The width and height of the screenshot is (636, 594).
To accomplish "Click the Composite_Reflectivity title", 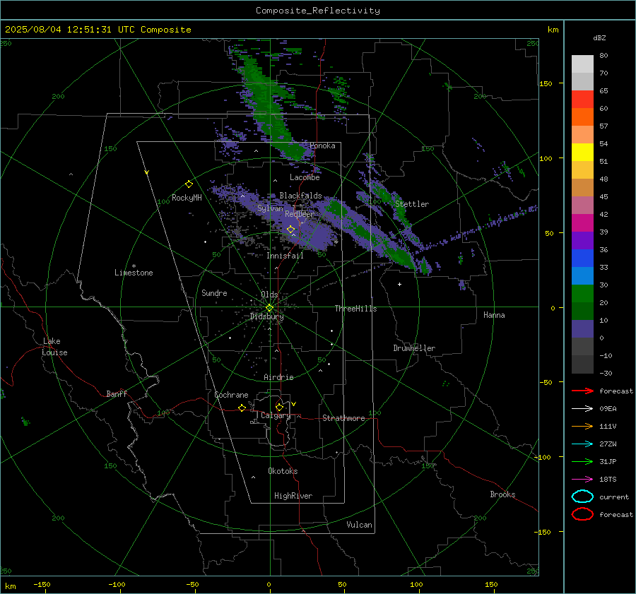I will tap(318, 11).
